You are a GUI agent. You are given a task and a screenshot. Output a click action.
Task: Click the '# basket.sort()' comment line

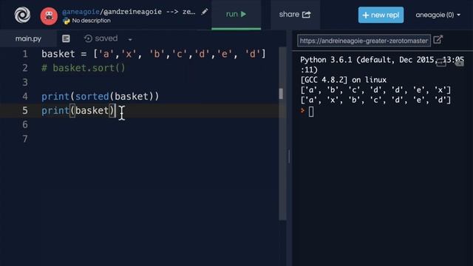pos(84,68)
